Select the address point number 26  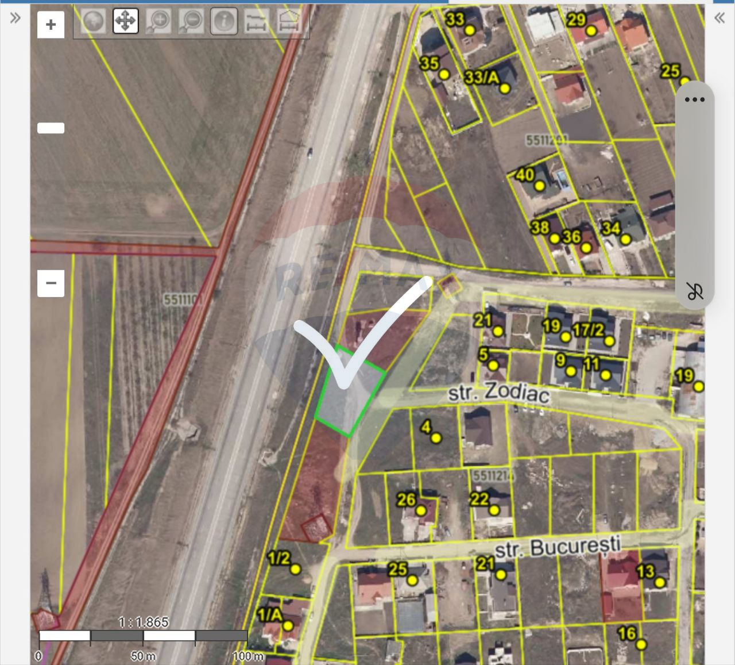pos(421,510)
